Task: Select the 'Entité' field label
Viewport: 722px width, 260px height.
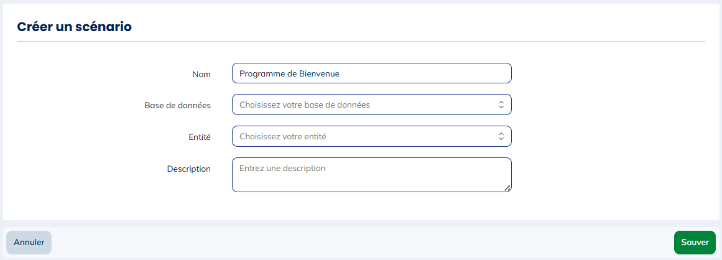Action: pos(200,137)
